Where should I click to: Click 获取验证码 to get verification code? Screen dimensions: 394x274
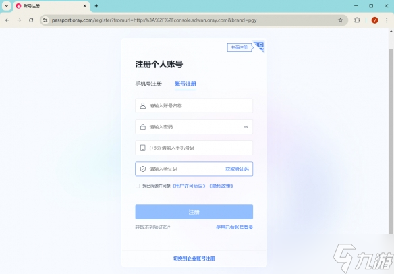click(x=237, y=169)
